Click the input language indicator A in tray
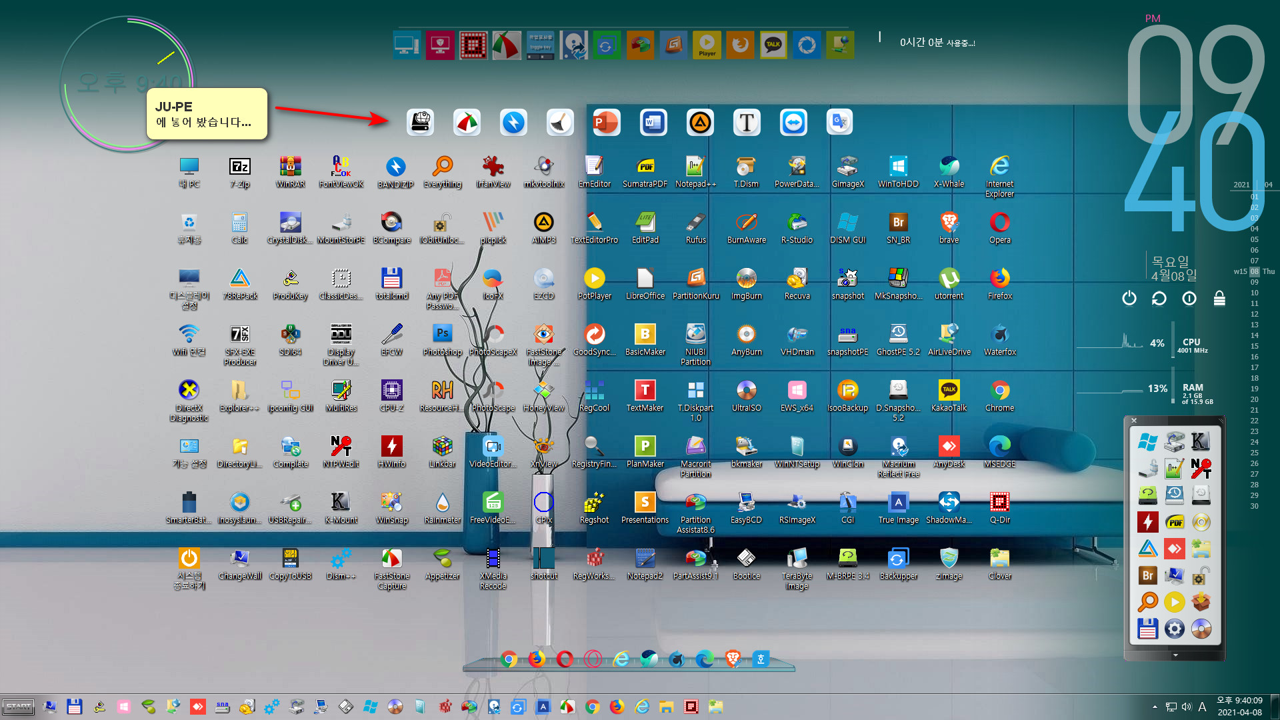1280x720 pixels. [1202, 707]
